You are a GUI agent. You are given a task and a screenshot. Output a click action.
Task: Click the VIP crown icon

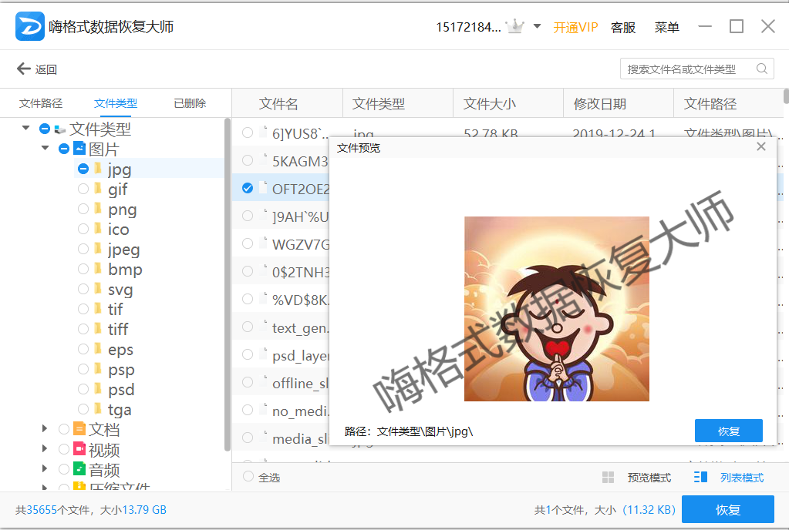[514, 26]
